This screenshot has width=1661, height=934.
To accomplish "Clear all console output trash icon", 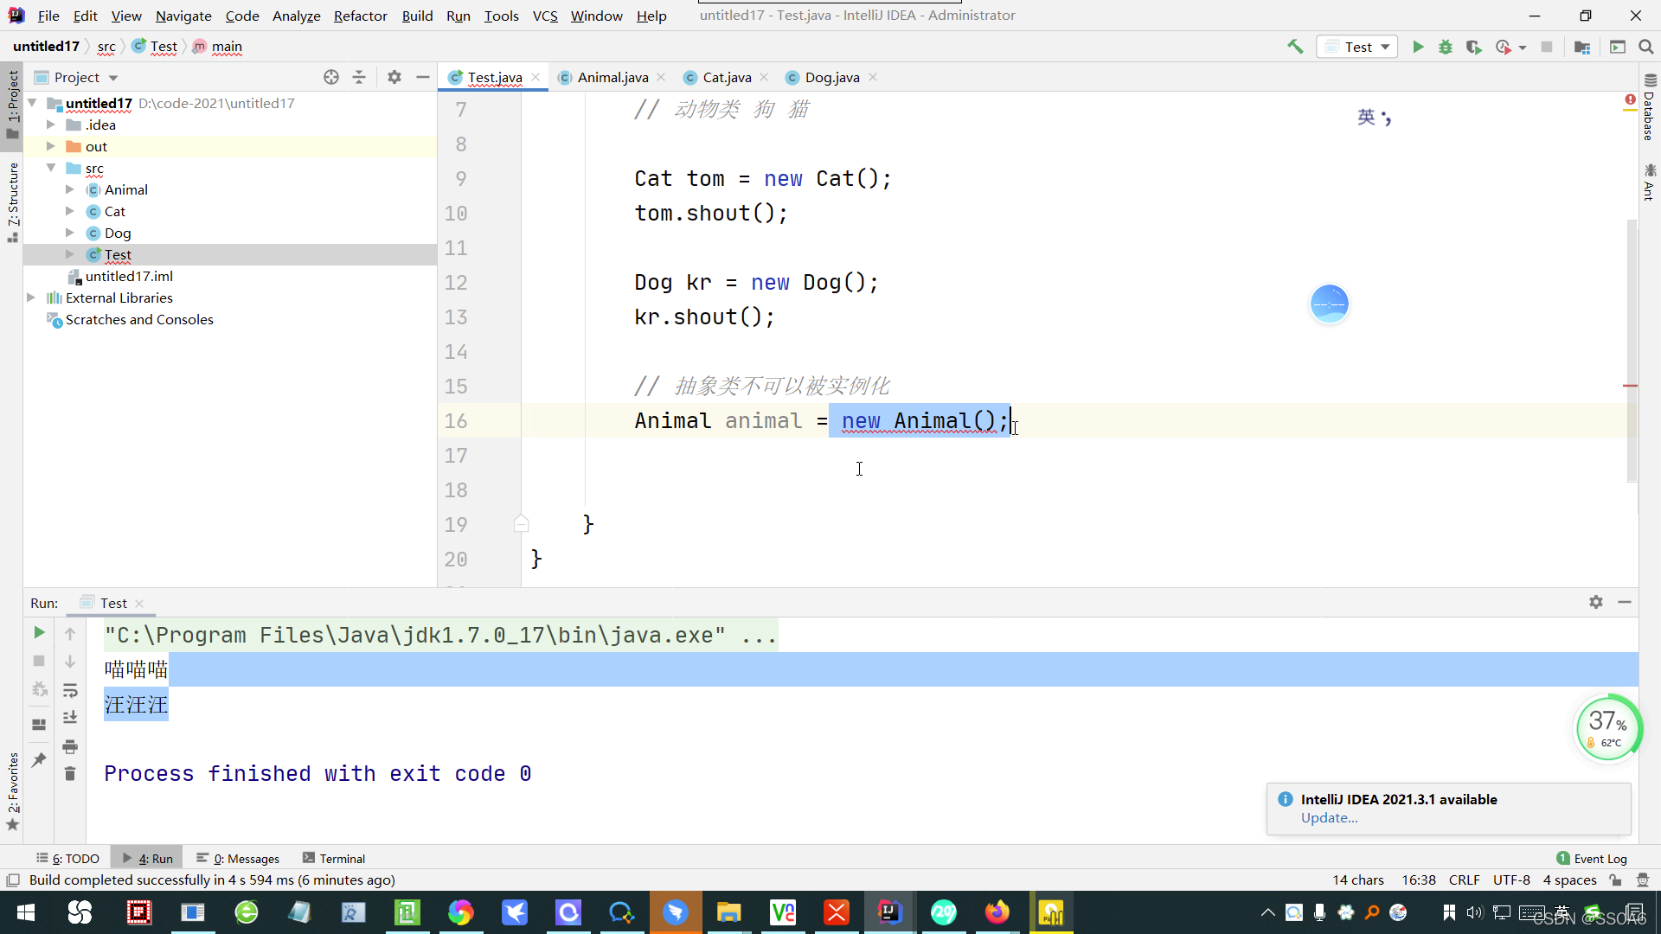I will point(70,773).
